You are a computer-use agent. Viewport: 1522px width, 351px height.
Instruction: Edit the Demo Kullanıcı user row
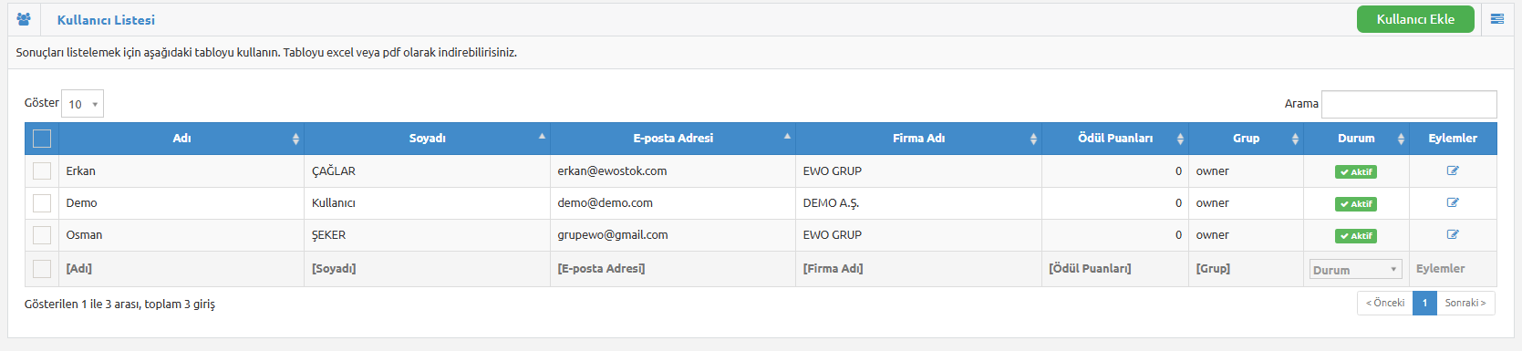(x=1453, y=202)
